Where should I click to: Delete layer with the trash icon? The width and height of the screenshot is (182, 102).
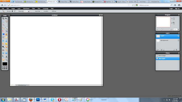pyautogui.click(x=176, y=50)
